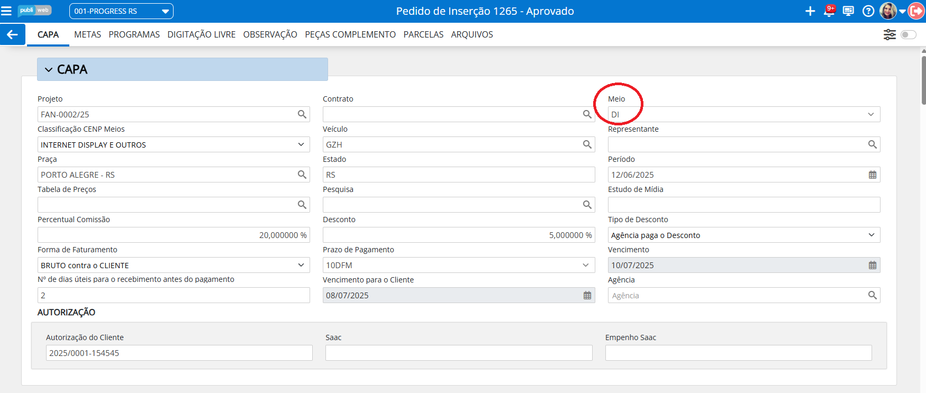Screen dimensions: 926x393
Task: Open the help question mark icon
Action: pyautogui.click(x=868, y=11)
